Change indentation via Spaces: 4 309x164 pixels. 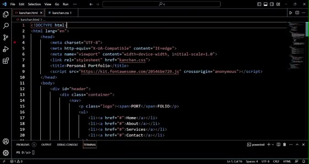point(252,161)
